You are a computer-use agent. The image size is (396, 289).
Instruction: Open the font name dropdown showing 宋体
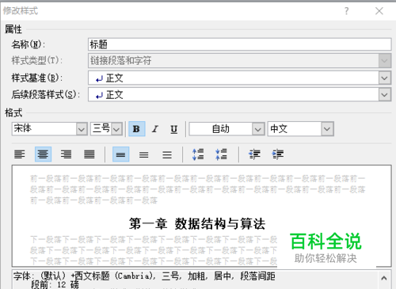pyautogui.click(x=82, y=129)
